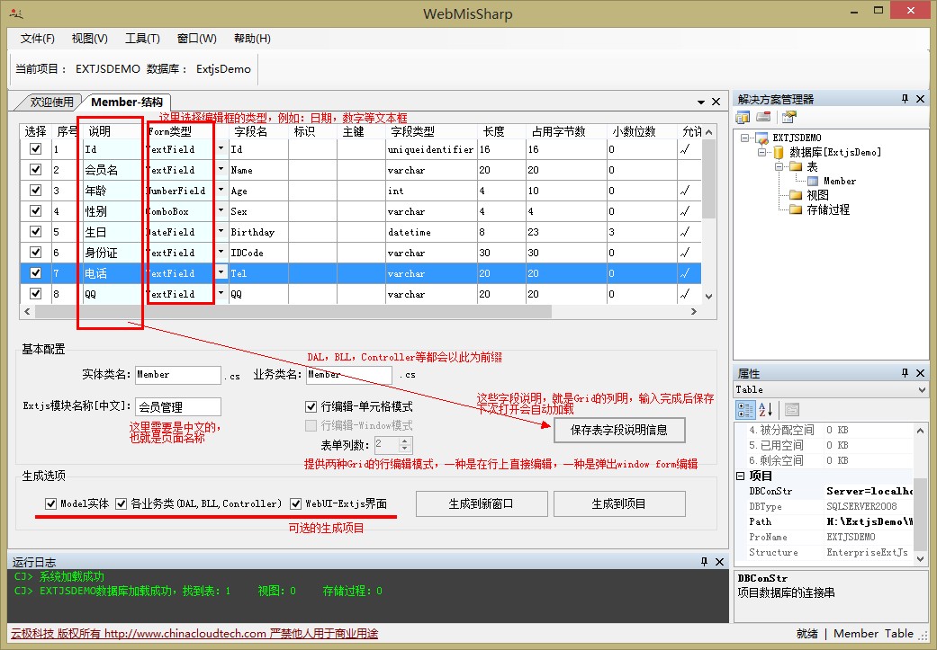Toggle the WebUI-Extjs界面 checkbox

[296, 503]
